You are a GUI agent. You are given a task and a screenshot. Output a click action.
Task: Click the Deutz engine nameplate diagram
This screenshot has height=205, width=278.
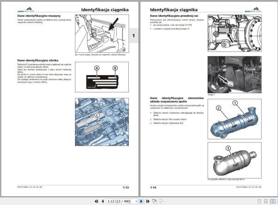102,77
